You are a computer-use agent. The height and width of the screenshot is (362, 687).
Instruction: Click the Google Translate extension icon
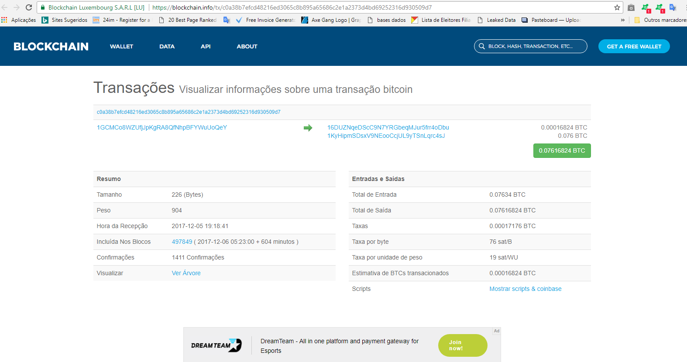(x=673, y=7)
